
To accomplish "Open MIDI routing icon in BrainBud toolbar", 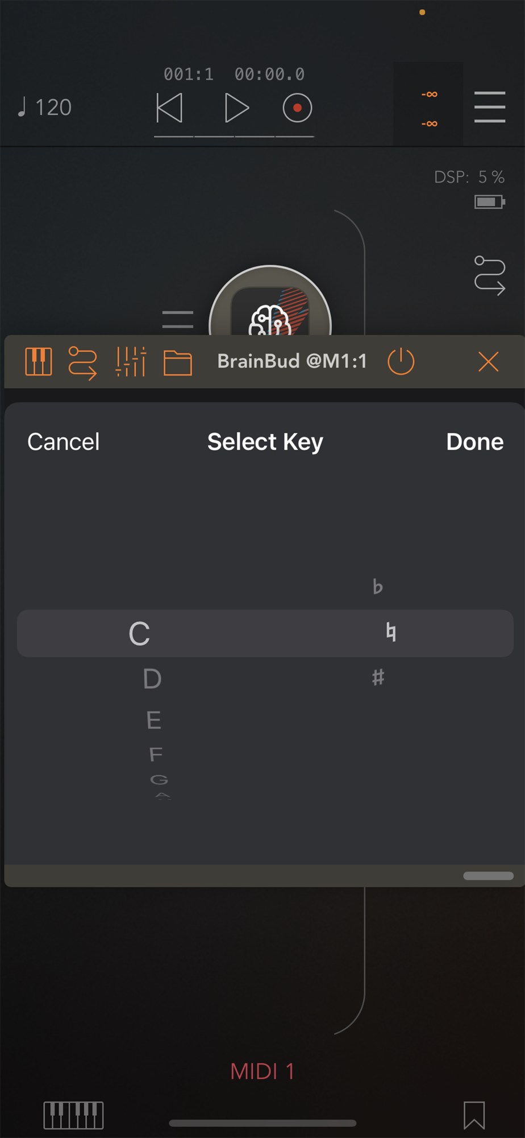I will (x=83, y=362).
